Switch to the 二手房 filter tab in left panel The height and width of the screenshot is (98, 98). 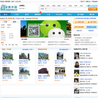pyautogui.click(x=5, y=22)
